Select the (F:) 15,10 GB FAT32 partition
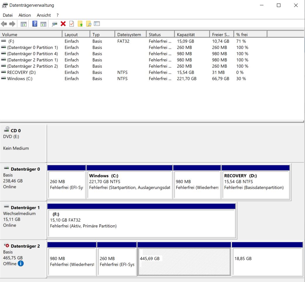305x282 pixels. click(x=141, y=220)
